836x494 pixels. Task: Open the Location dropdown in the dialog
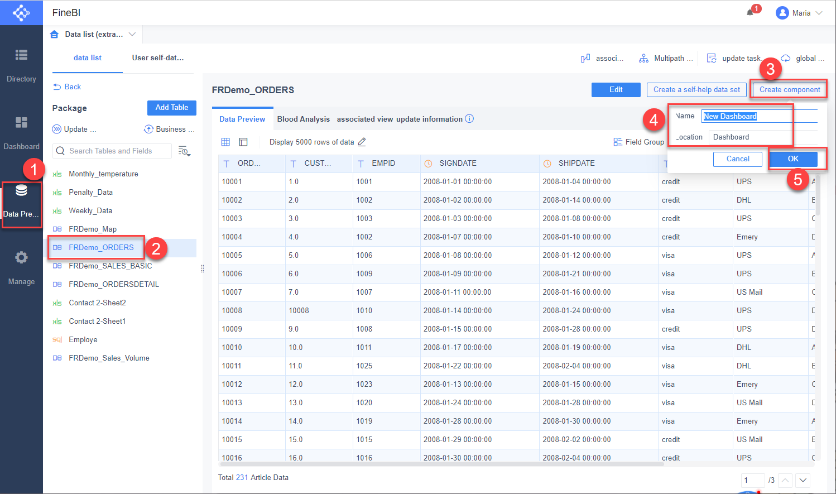(x=751, y=137)
